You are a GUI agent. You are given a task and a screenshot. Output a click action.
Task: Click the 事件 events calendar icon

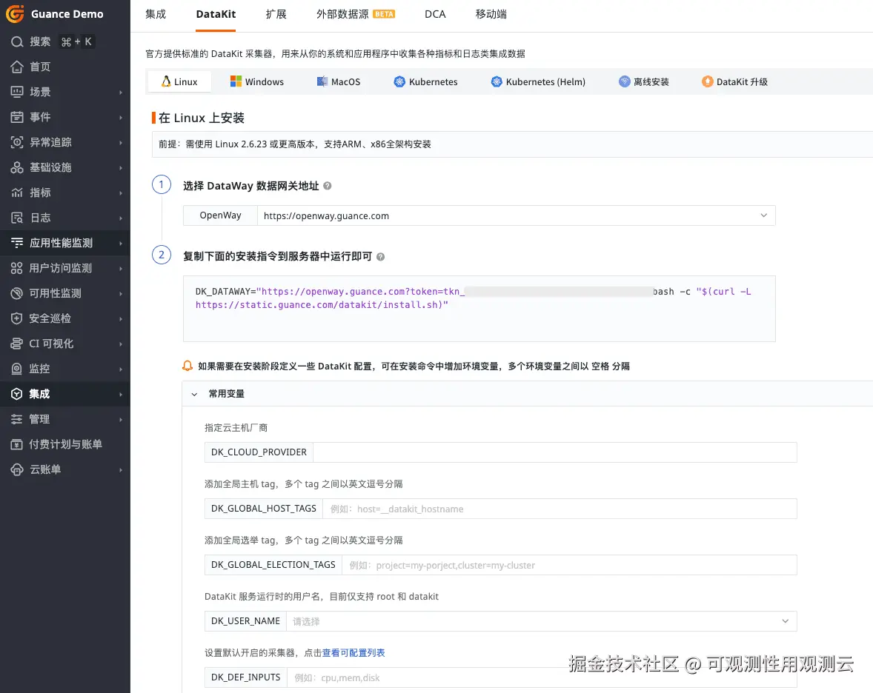click(17, 117)
